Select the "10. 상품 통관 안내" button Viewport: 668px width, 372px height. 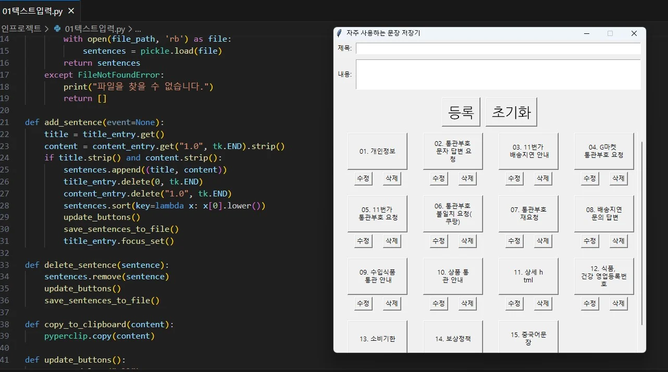[x=453, y=276]
